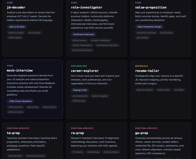Select the keyword mapping tag

point(145,90)
